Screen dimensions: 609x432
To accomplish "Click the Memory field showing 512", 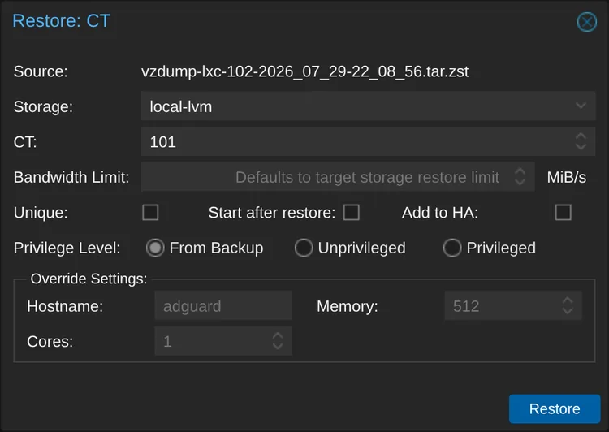I will (513, 306).
